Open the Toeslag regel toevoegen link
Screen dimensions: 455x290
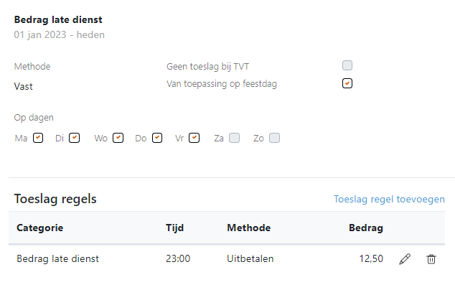point(389,199)
